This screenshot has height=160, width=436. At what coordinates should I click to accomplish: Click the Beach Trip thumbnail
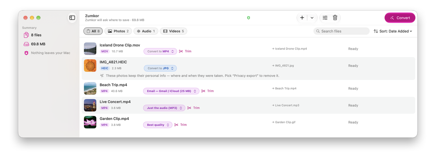point(90,88)
